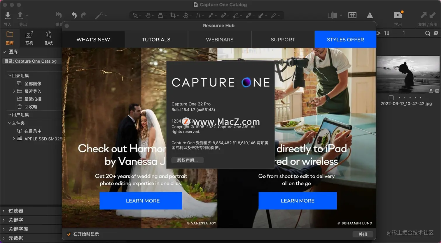
Task: Toggle the exposure warning triangle icon
Action: [370, 15]
